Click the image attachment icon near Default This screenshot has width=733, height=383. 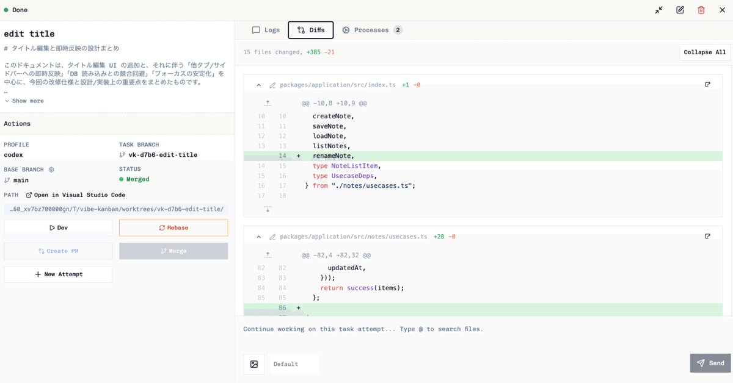253,363
